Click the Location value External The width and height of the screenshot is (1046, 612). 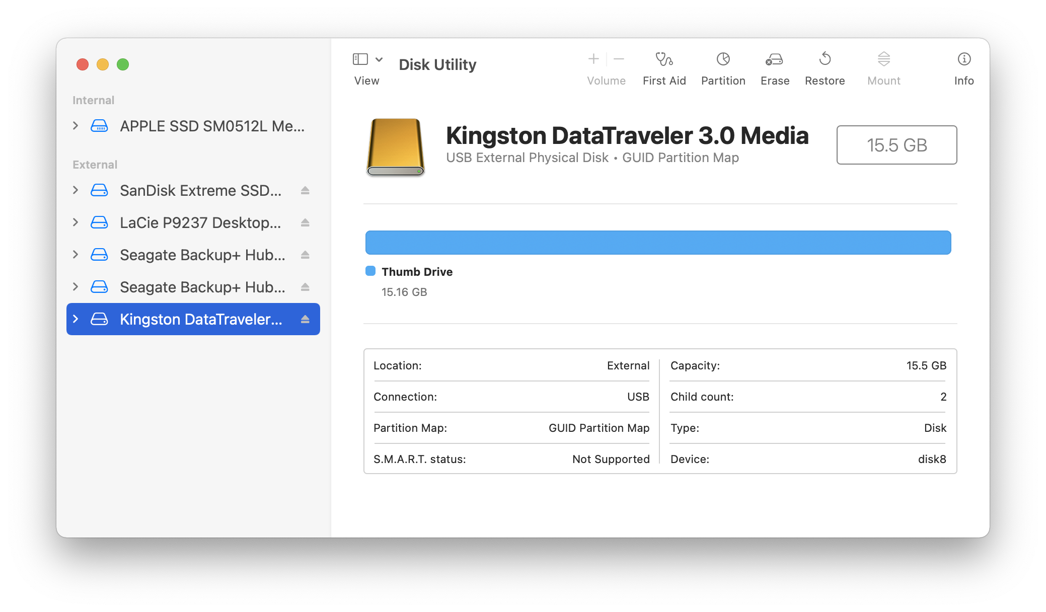click(x=628, y=365)
